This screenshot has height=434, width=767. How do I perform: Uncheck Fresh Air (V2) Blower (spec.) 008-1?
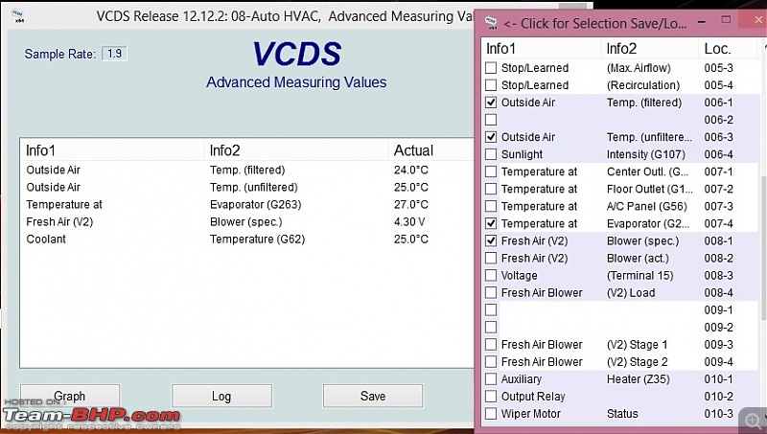click(x=491, y=240)
